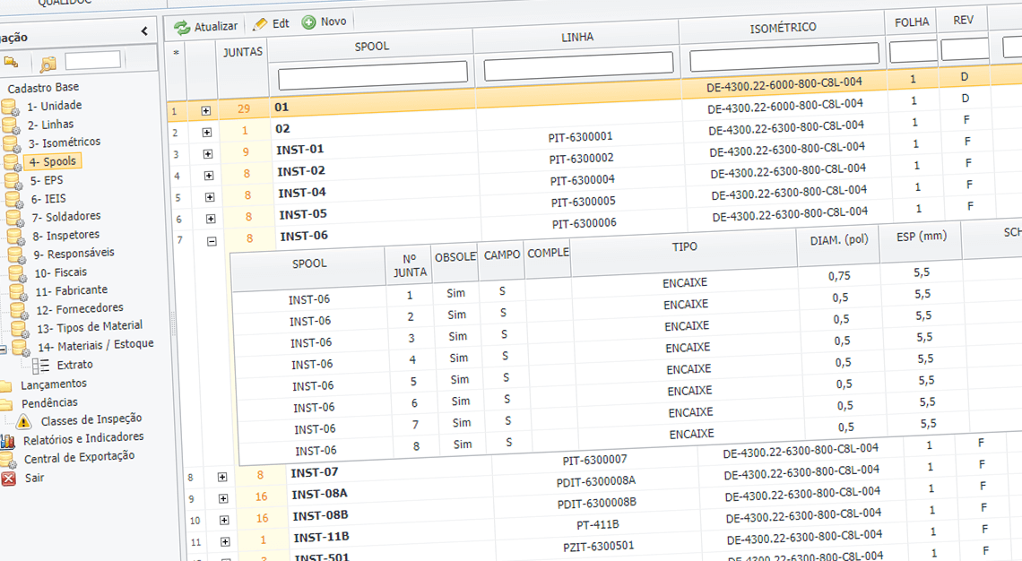
Task: Click the warning icon beside Classes de Inspeção
Action: 23,420
